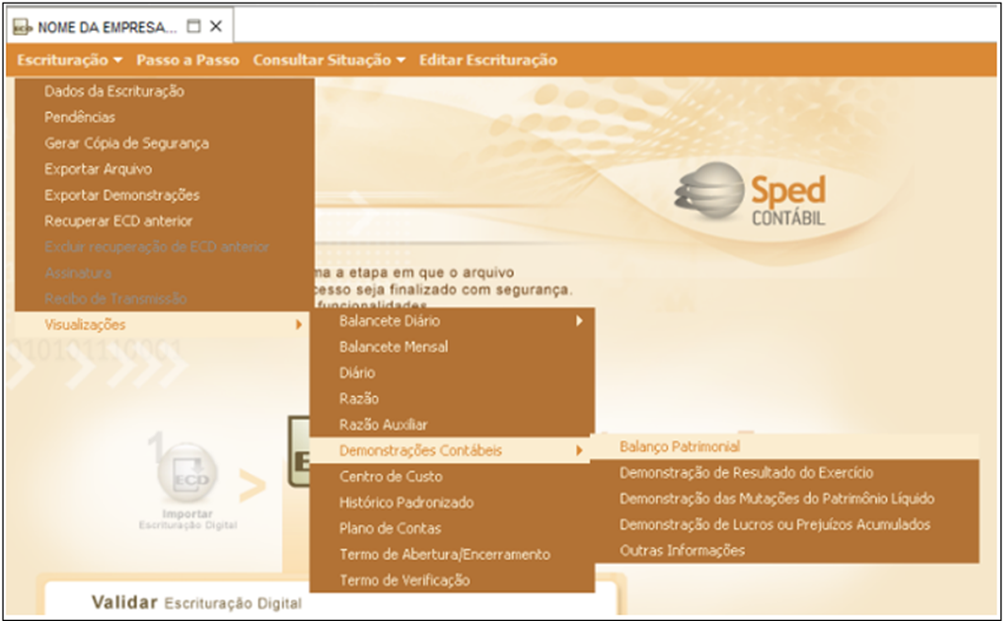Click Editar Escrituração in menu bar
This screenshot has height=621, width=1004.
(x=487, y=60)
